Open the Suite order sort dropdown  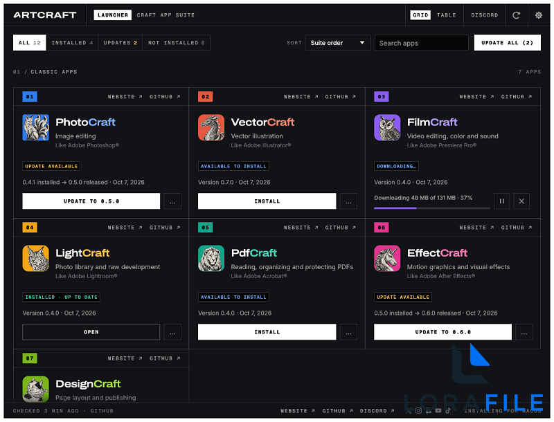point(338,43)
